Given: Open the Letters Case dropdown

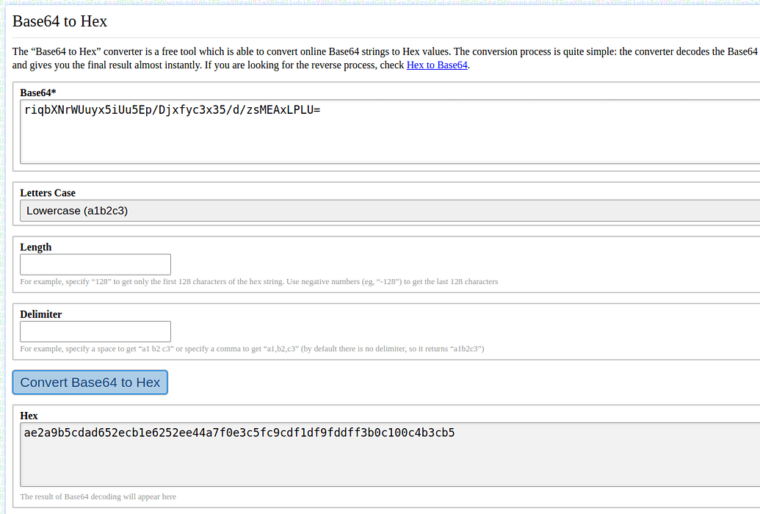Looking at the screenshot, I should (x=389, y=211).
